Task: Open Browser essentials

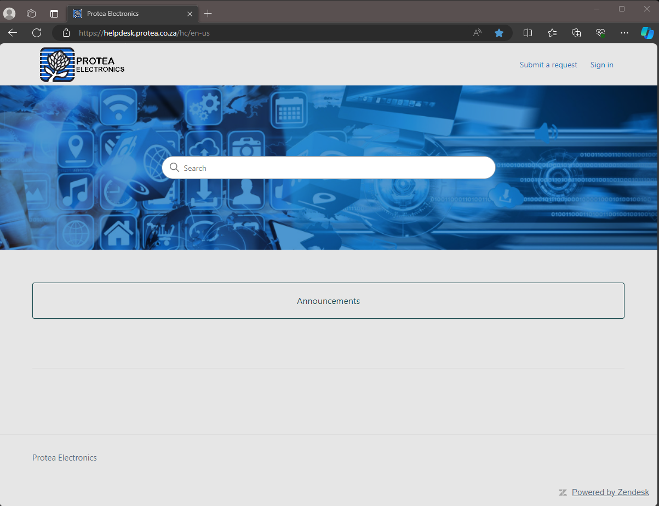Action: [600, 33]
